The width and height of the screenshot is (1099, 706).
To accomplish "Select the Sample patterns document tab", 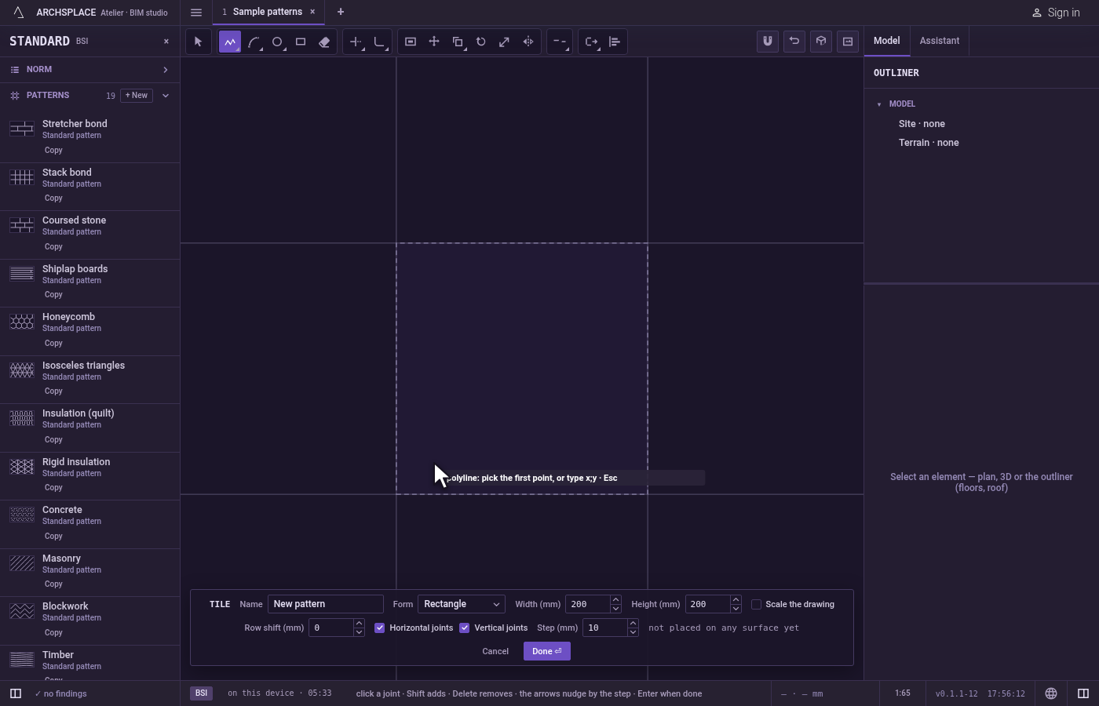I will click(x=267, y=12).
